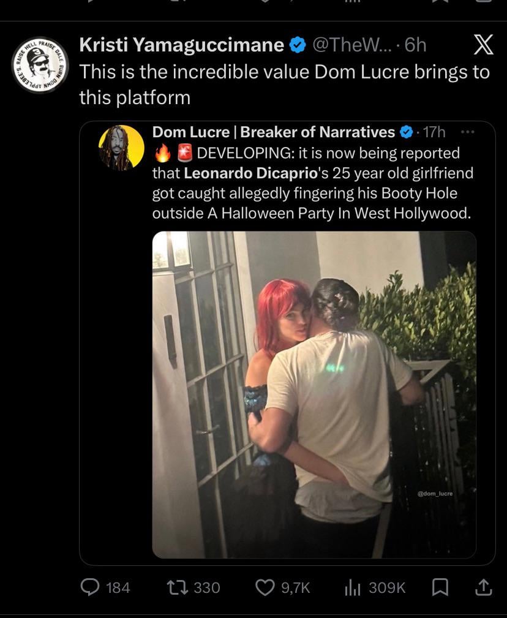Click the 17h timestamp of quoted post

click(434, 132)
